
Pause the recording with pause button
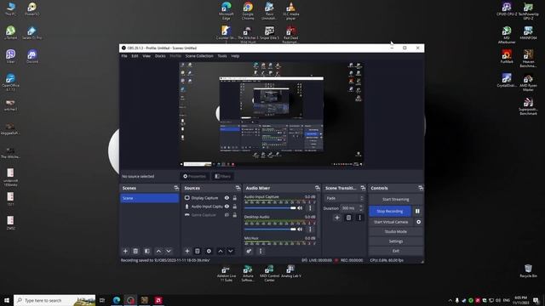tap(417, 211)
